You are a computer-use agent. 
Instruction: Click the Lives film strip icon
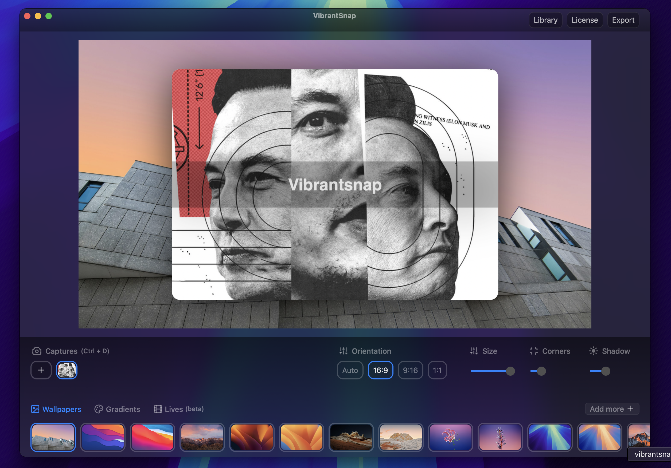[x=158, y=409]
